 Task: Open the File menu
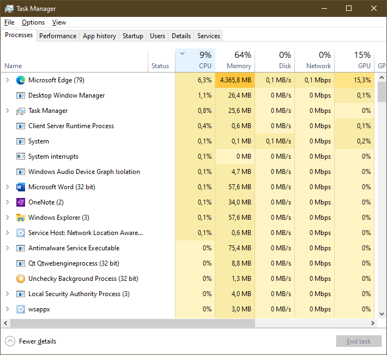point(9,22)
